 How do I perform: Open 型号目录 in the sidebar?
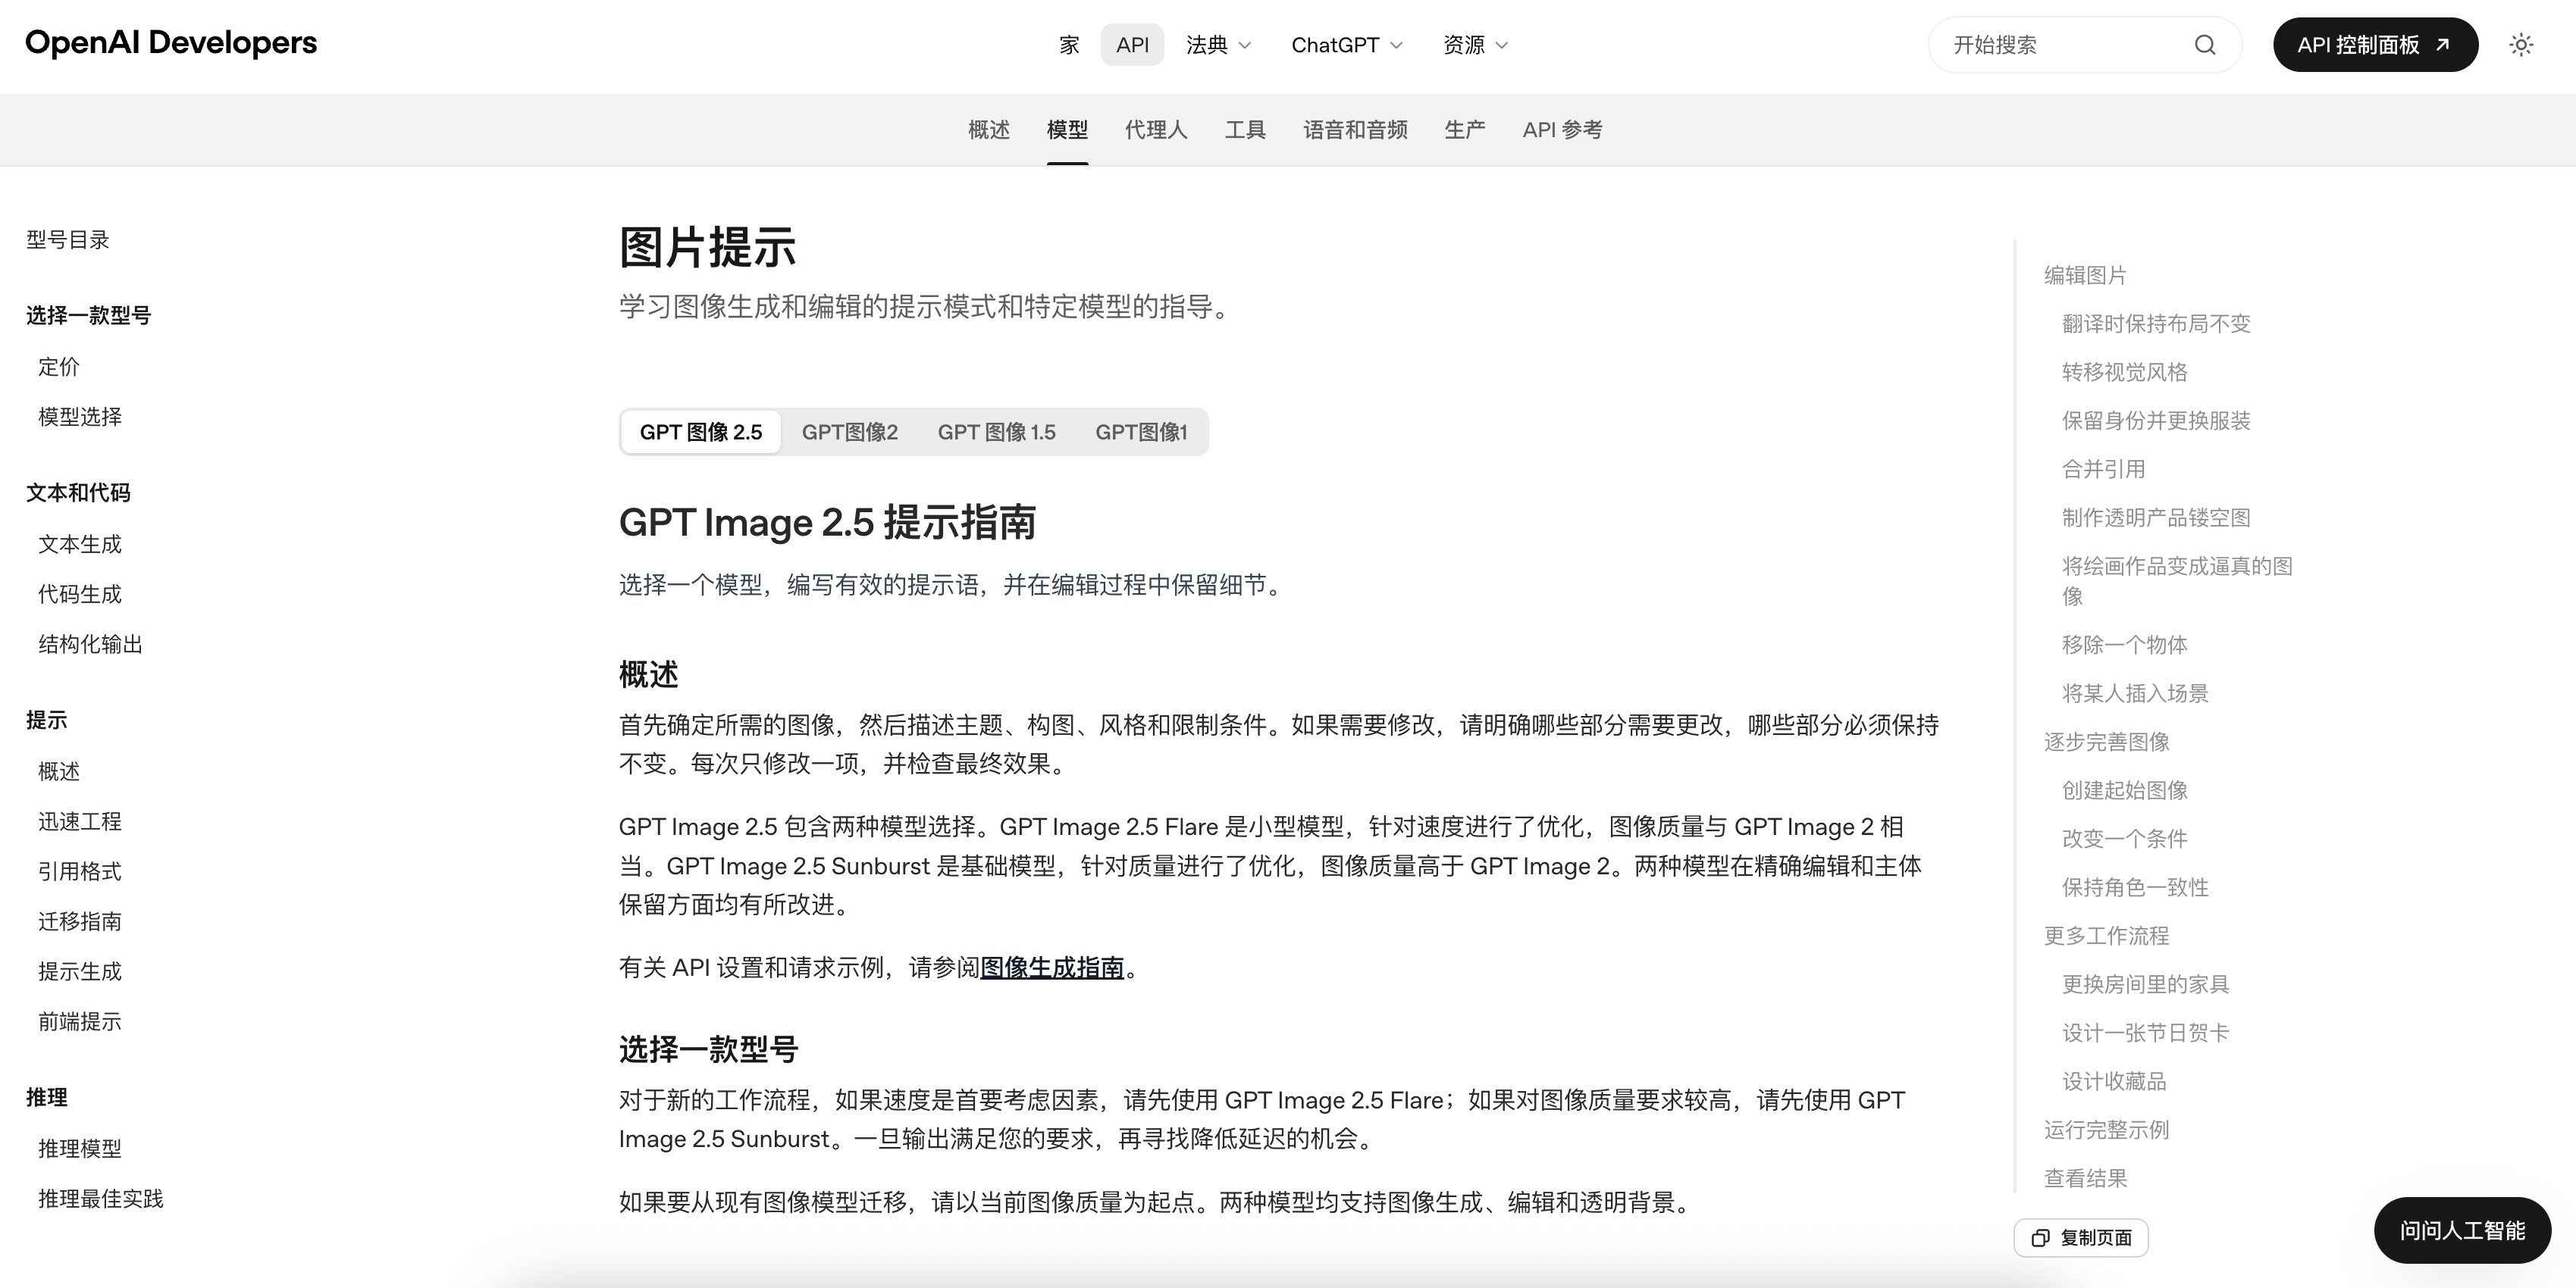coord(68,240)
